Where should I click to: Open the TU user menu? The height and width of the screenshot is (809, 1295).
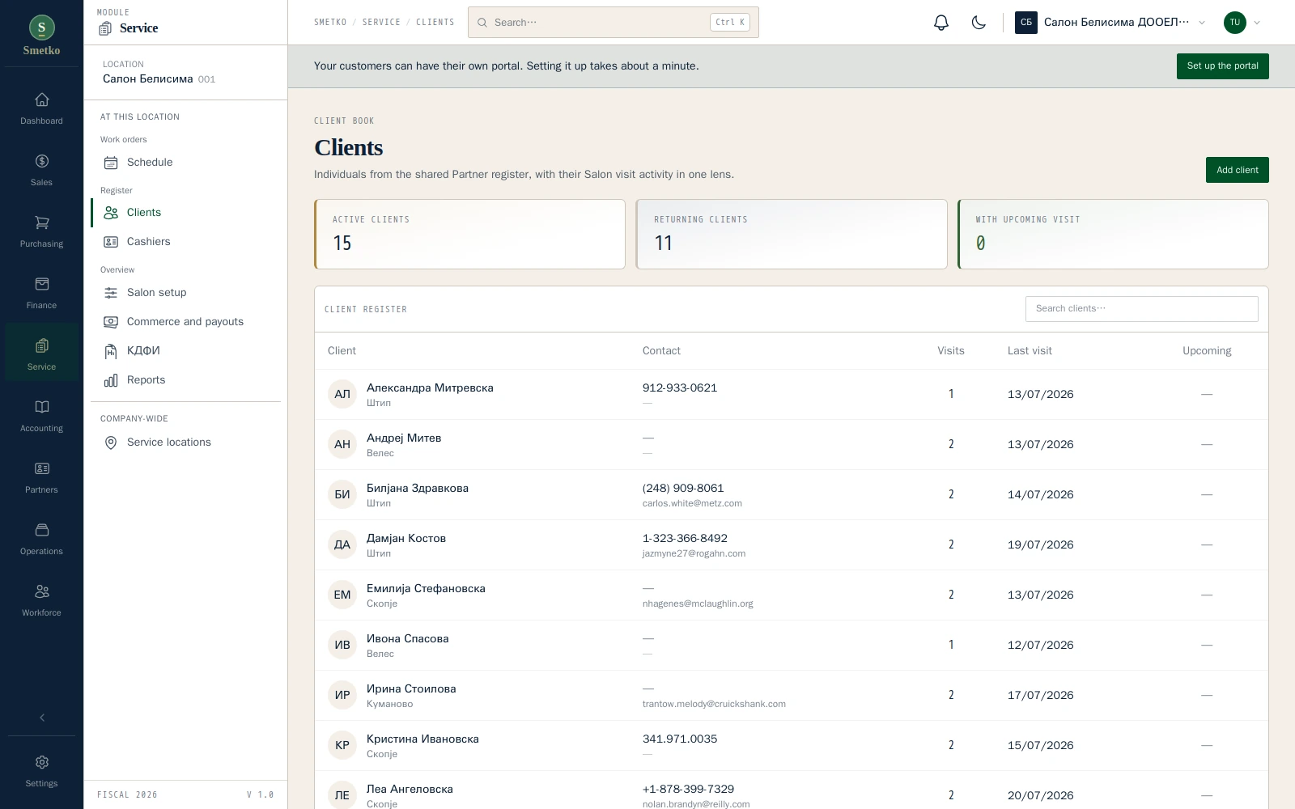tap(1242, 23)
